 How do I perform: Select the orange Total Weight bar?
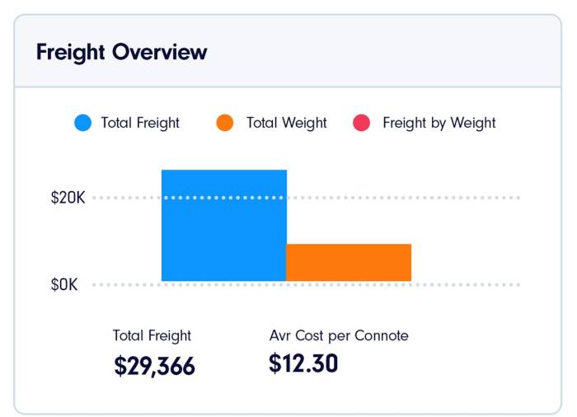348,263
